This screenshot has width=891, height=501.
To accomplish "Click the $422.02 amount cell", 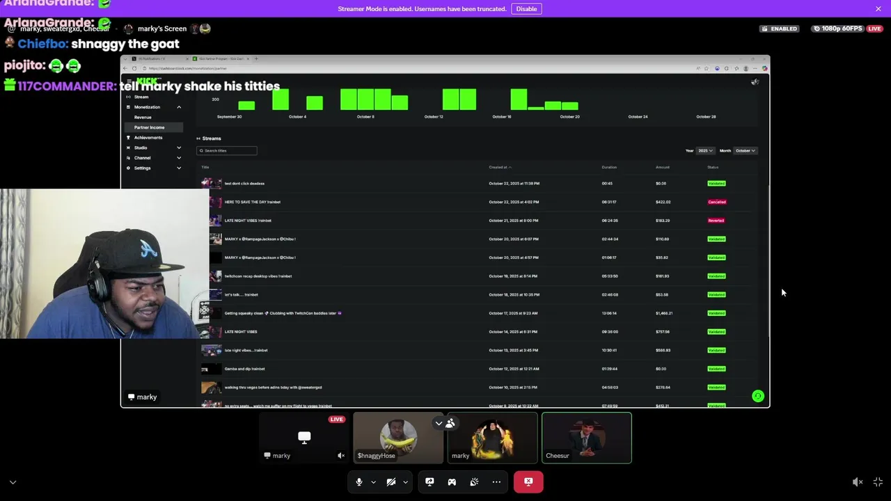I will point(663,202).
